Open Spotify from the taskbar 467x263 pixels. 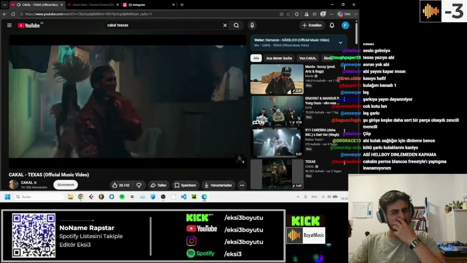pos(122,197)
